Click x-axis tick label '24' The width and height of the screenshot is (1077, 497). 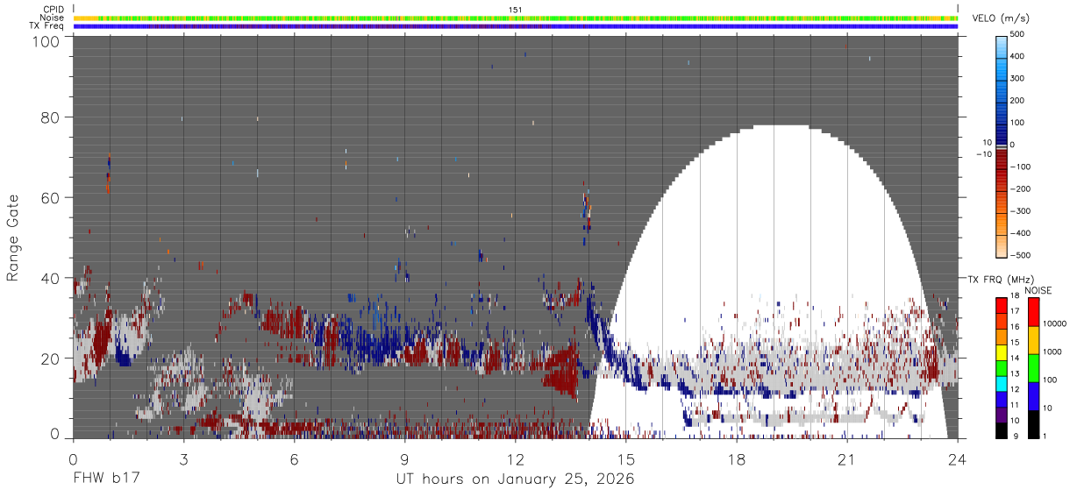point(957,459)
